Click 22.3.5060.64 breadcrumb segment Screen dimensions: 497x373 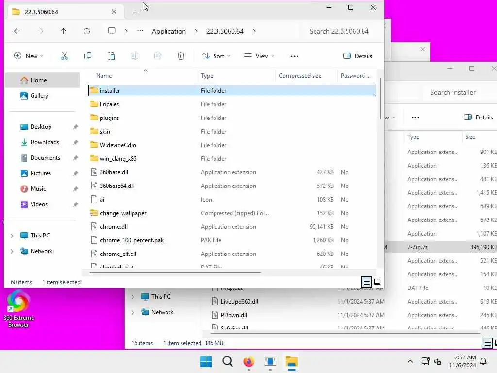click(x=225, y=31)
